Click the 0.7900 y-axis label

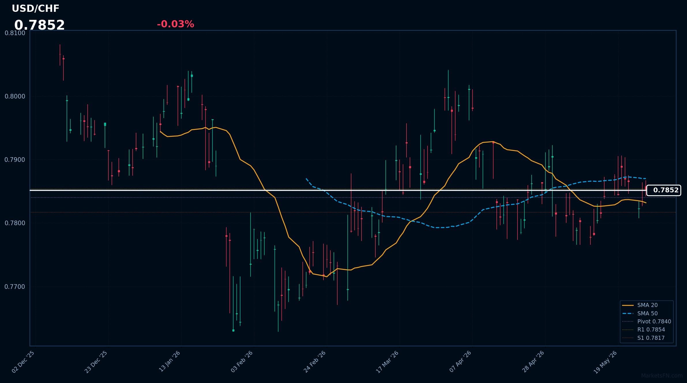(15, 160)
